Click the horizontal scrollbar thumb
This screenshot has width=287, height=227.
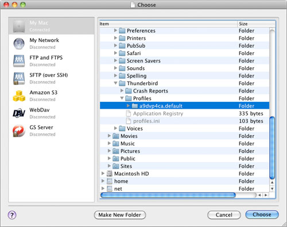pyautogui.click(x=168, y=195)
